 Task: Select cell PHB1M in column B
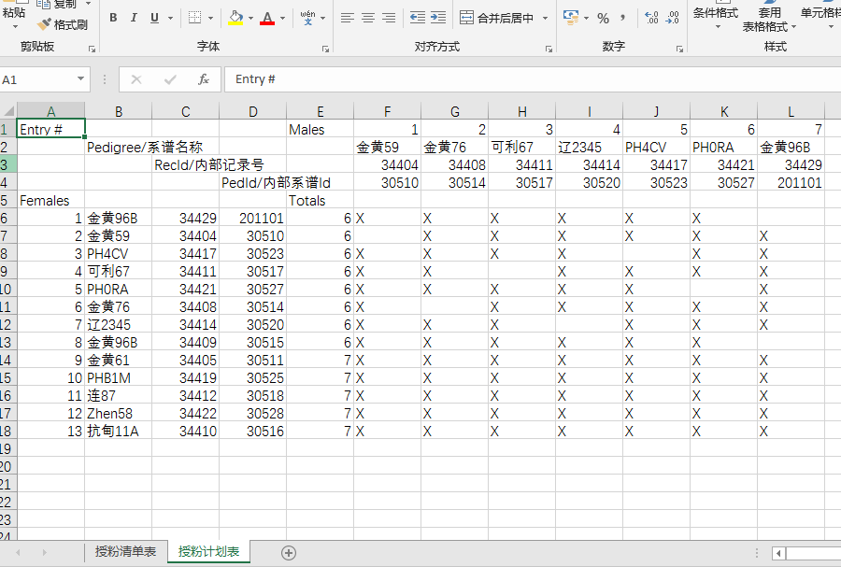[x=119, y=377]
